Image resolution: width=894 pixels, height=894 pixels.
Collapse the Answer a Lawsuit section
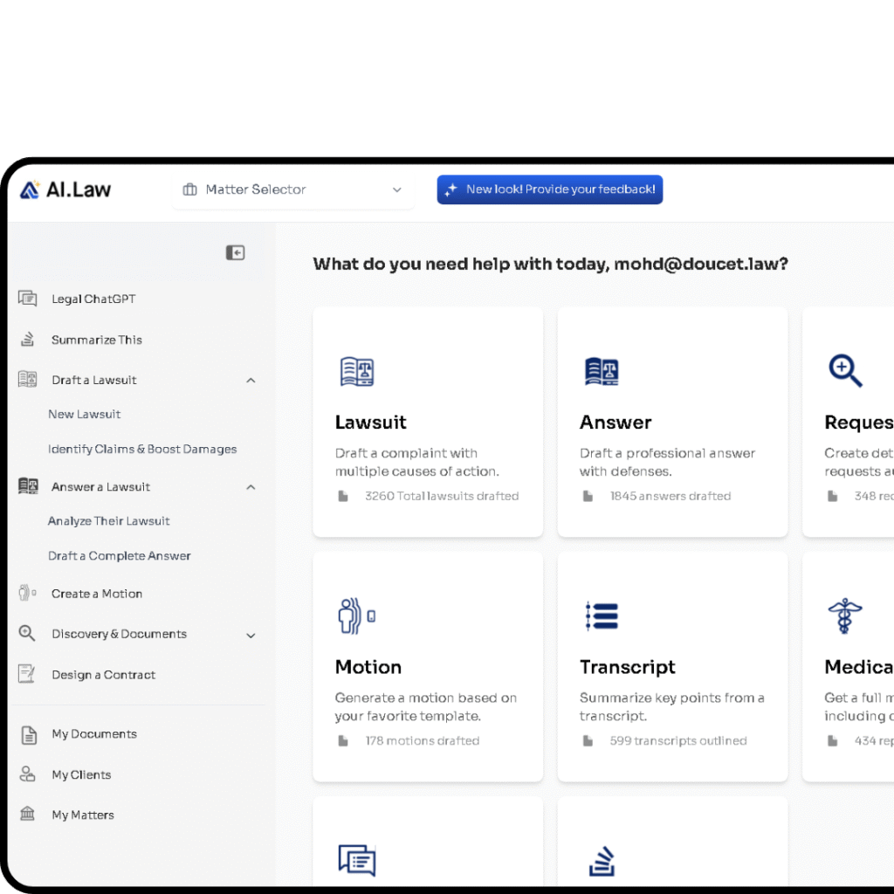(251, 487)
